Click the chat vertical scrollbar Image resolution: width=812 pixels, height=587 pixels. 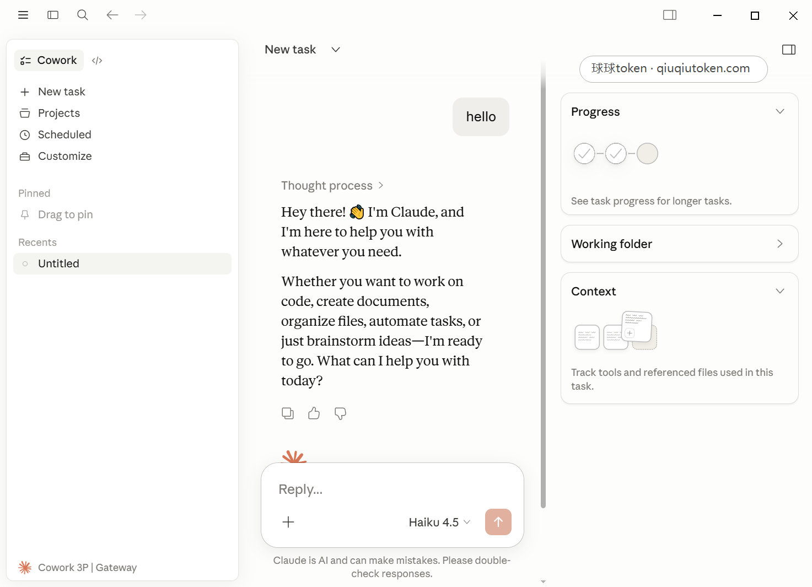click(544, 287)
